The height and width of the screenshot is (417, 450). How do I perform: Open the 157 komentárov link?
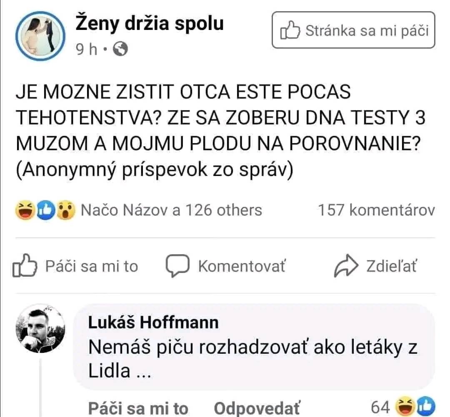pyautogui.click(x=375, y=211)
